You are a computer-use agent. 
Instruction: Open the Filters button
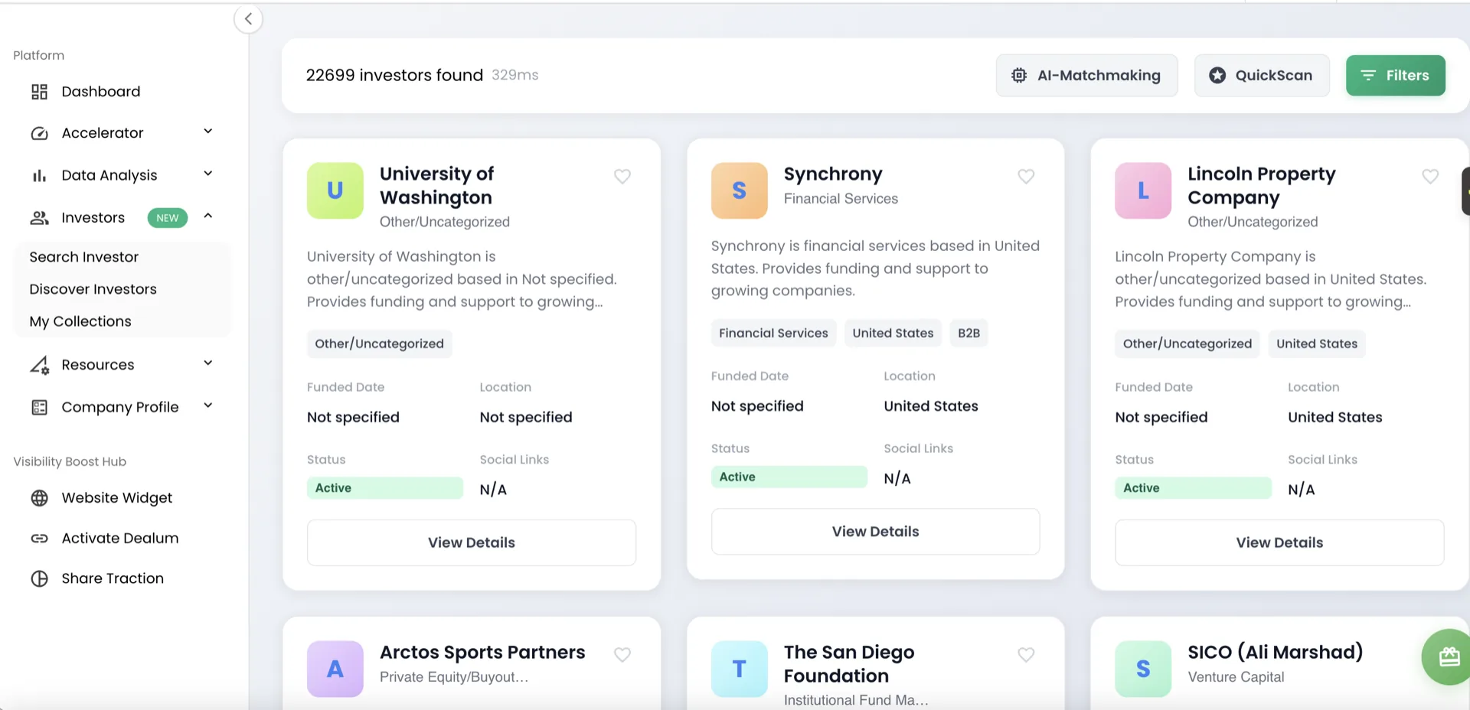point(1395,75)
